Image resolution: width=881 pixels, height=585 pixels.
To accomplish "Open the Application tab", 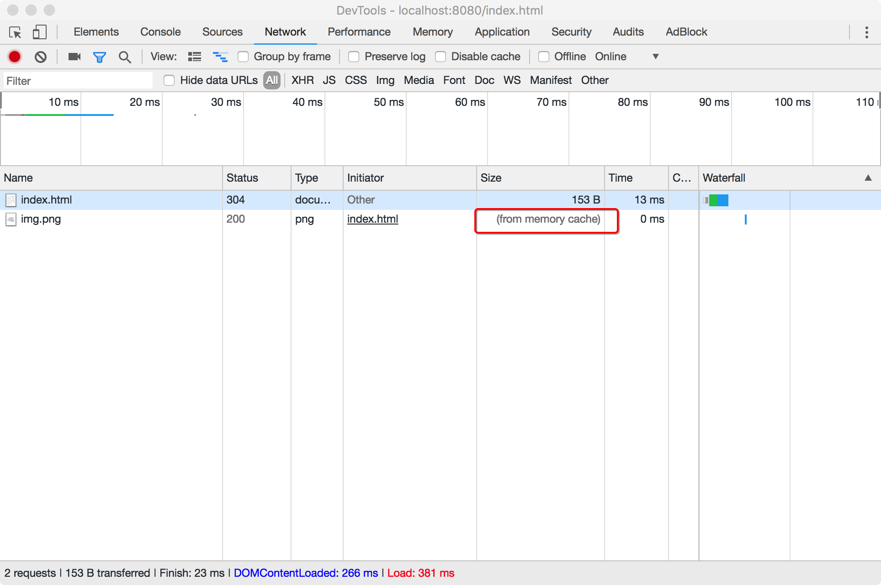I will (x=502, y=32).
